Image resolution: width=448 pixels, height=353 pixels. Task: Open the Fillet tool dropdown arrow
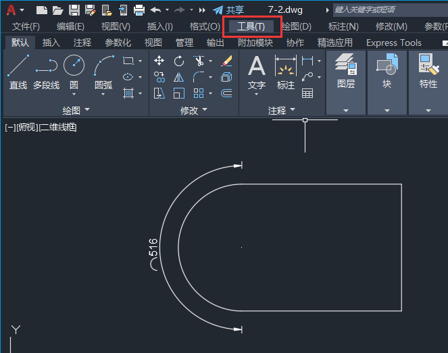211,78
